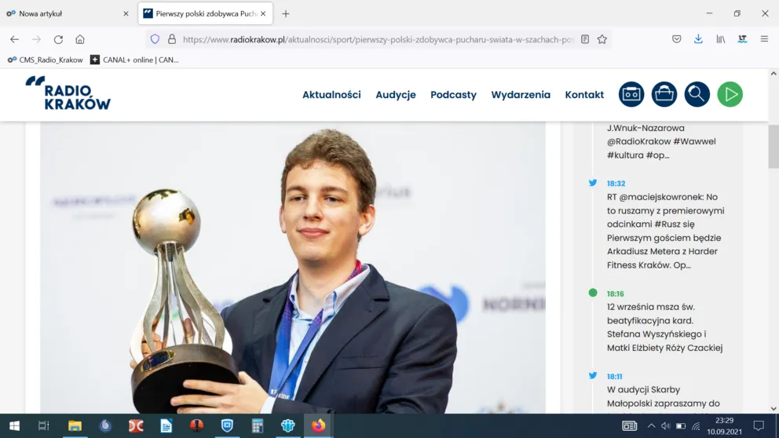This screenshot has height=438, width=779.
Task: Open the 18:11 tweet timestamp
Action: pyautogui.click(x=615, y=377)
